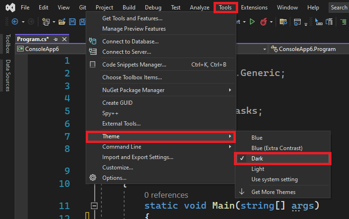The image size is (349, 219).
Task: Create a new project via toolbar icon
Action: pos(46,22)
